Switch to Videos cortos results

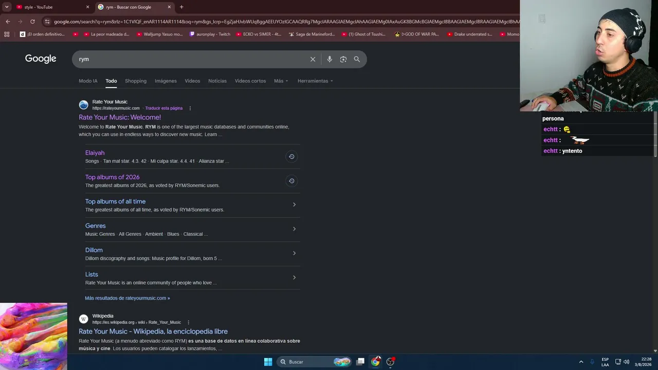point(250,81)
